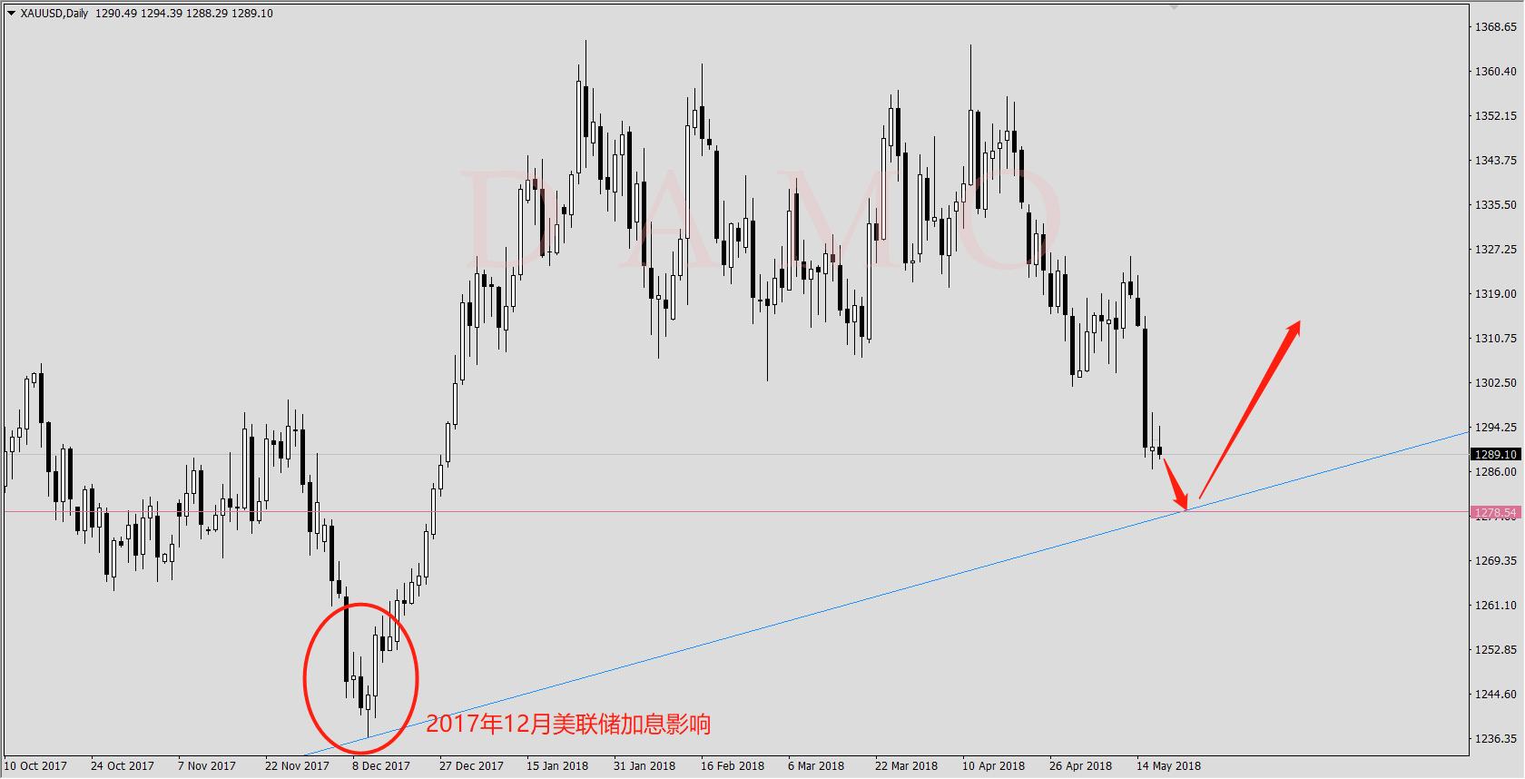1525x779 pixels.
Task: Click the 1352.15 price scale label
Action: click(x=1496, y=116)
